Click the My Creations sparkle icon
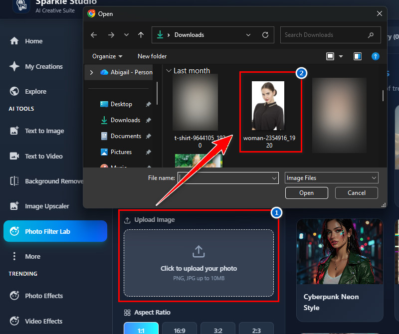The image size is (399, 334). pyautogui.click(x=14, y=66)
